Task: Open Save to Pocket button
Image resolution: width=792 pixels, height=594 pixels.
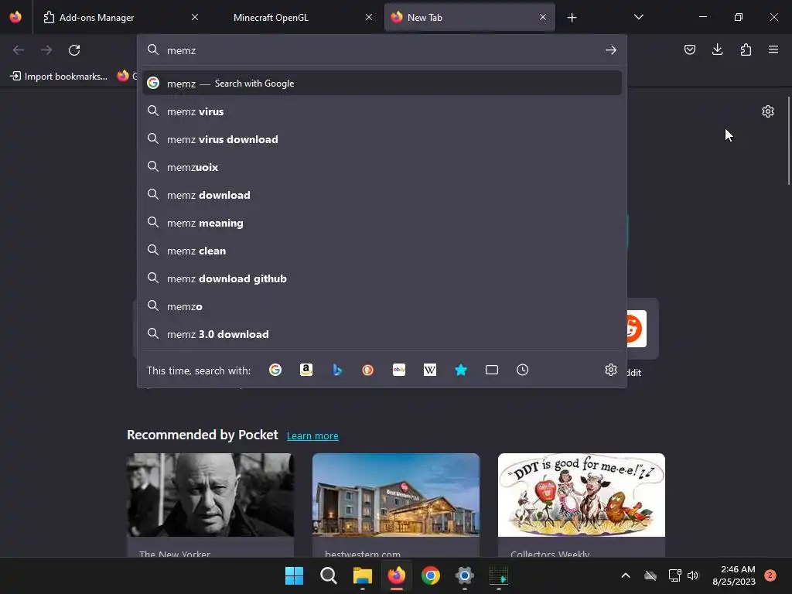Action: tap(690, 49)
